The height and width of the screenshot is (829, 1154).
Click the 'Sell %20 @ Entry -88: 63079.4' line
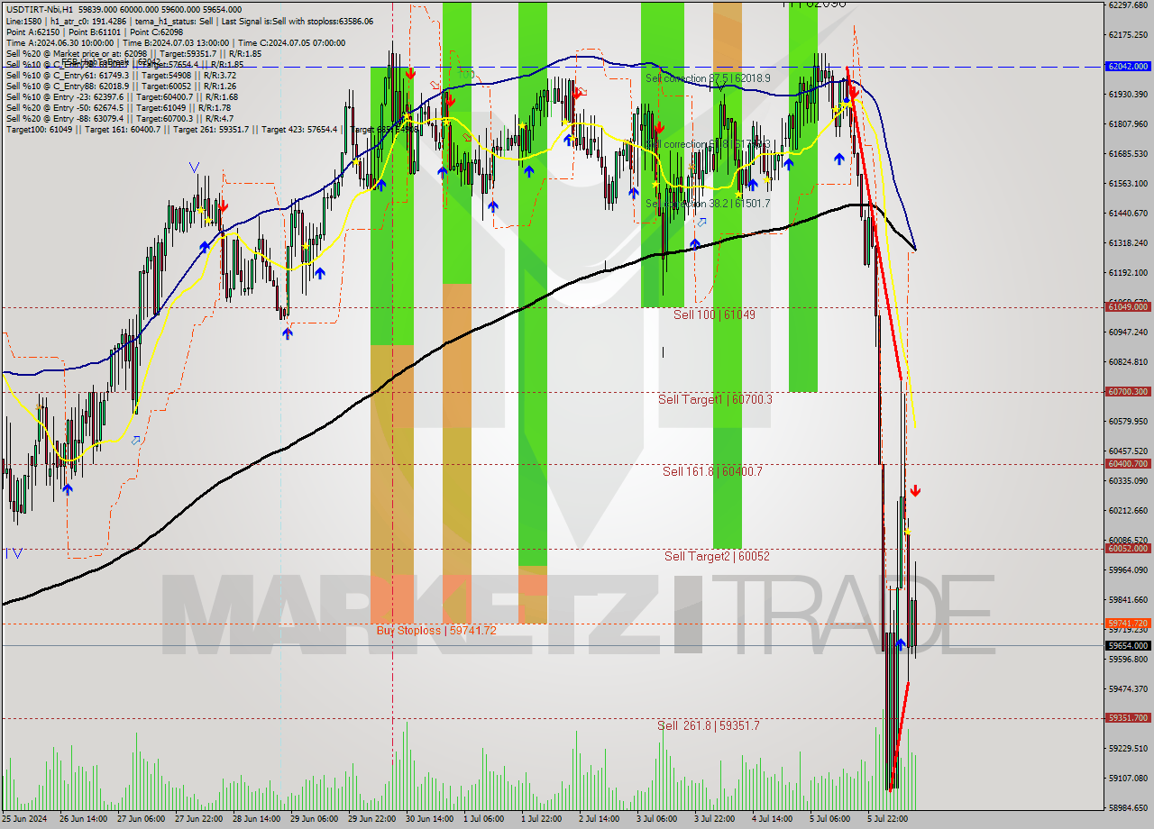(x=119, y=118)
